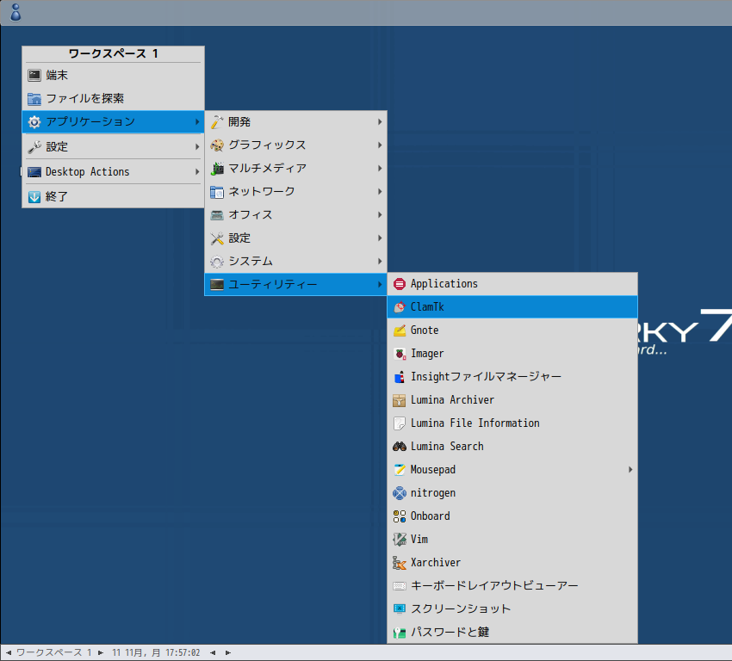Expand the マルチメディア submenu arrow

tap(380, 169)
